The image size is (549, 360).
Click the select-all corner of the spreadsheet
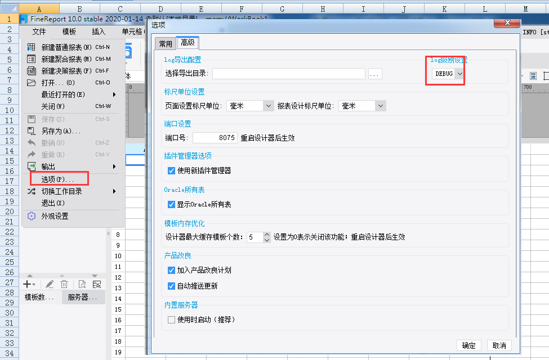pyautogui.click(x=10, y=8)
